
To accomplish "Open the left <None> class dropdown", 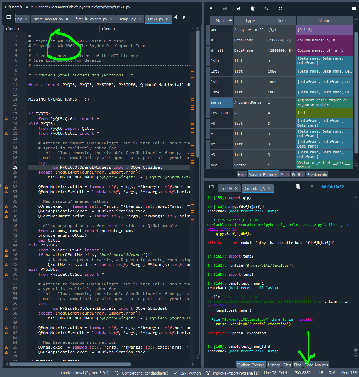I will pos(51,29).
